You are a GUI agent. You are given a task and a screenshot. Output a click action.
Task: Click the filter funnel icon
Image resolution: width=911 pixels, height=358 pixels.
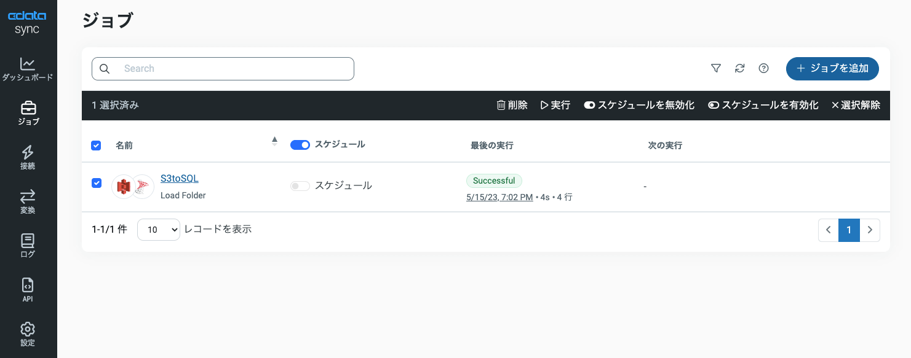(715, 69)
